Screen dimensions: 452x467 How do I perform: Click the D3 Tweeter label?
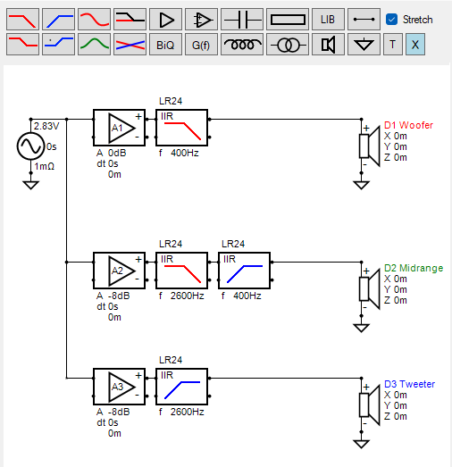[x=409, y=384]
